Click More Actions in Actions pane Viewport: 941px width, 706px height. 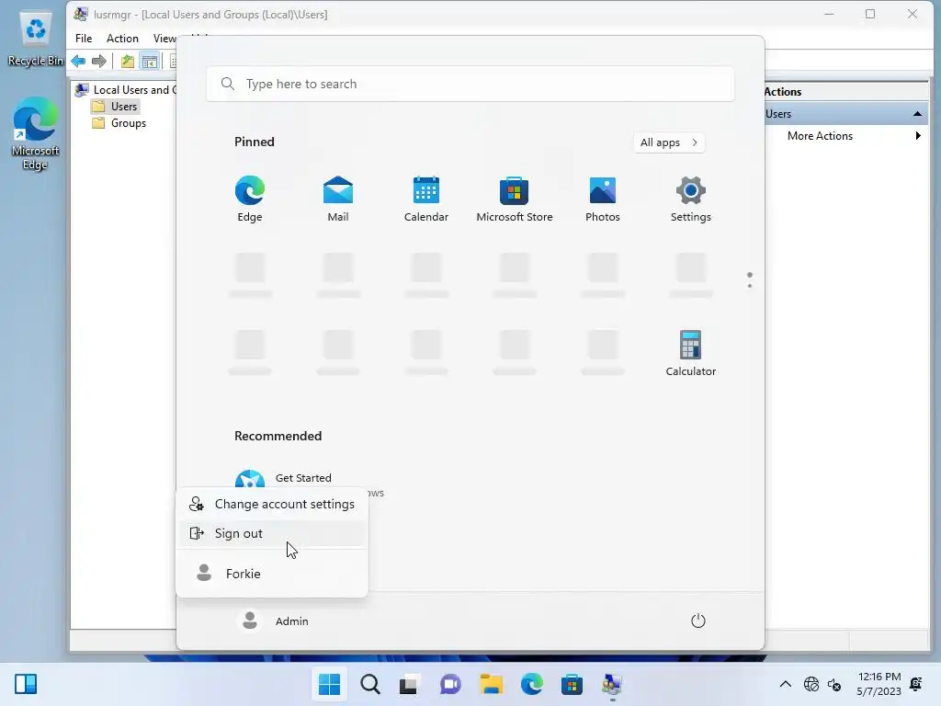tap(820, 136)
